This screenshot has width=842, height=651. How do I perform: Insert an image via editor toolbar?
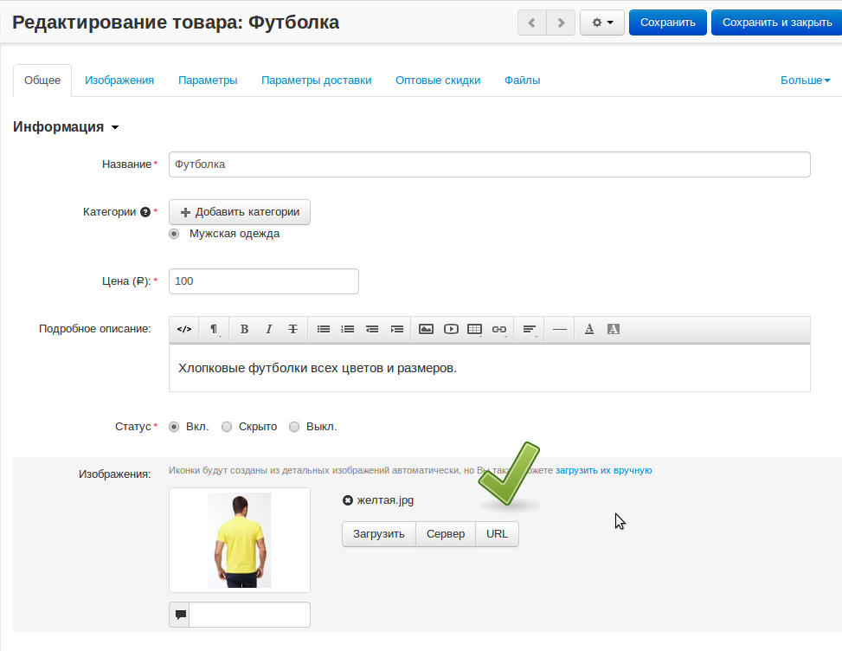click(x=426, y=329)
